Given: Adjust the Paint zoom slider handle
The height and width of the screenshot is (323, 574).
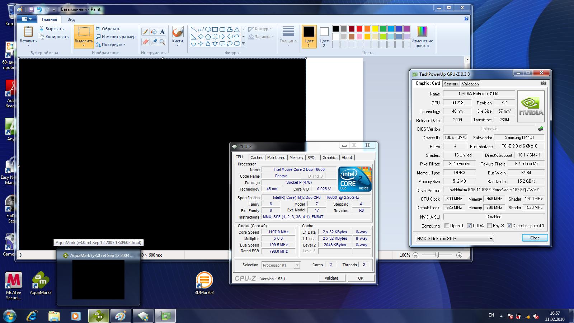Looking at the screenshot, I should [x=437, y=255].
